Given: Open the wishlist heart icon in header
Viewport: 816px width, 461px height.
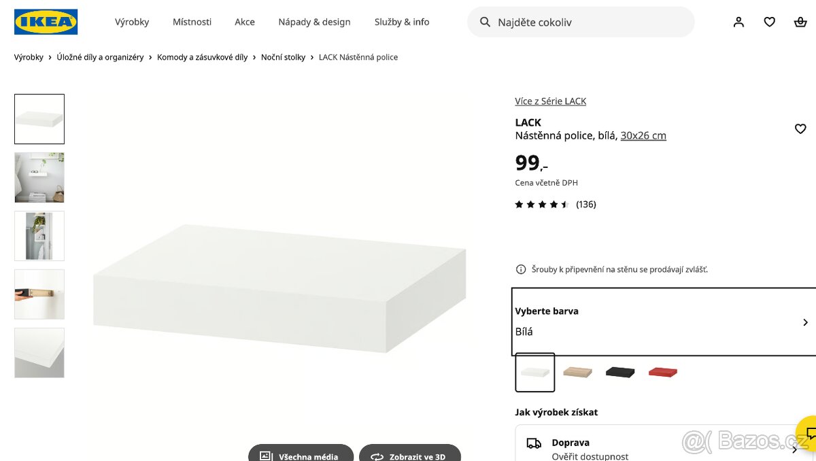Looking at the screenshot, I should point(769,22).
